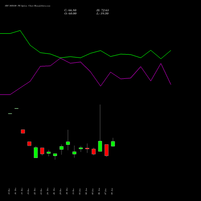Screen dimensions: 201x201
Task: Click the high value H: 72.65
Action: 103,10
